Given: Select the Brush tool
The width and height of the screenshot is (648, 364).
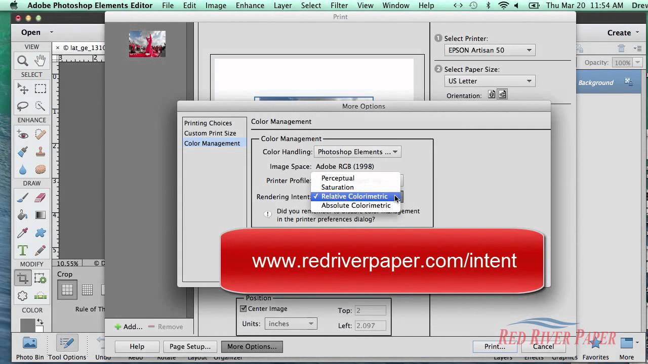Looking at the screenshot, I should point(23,198).
